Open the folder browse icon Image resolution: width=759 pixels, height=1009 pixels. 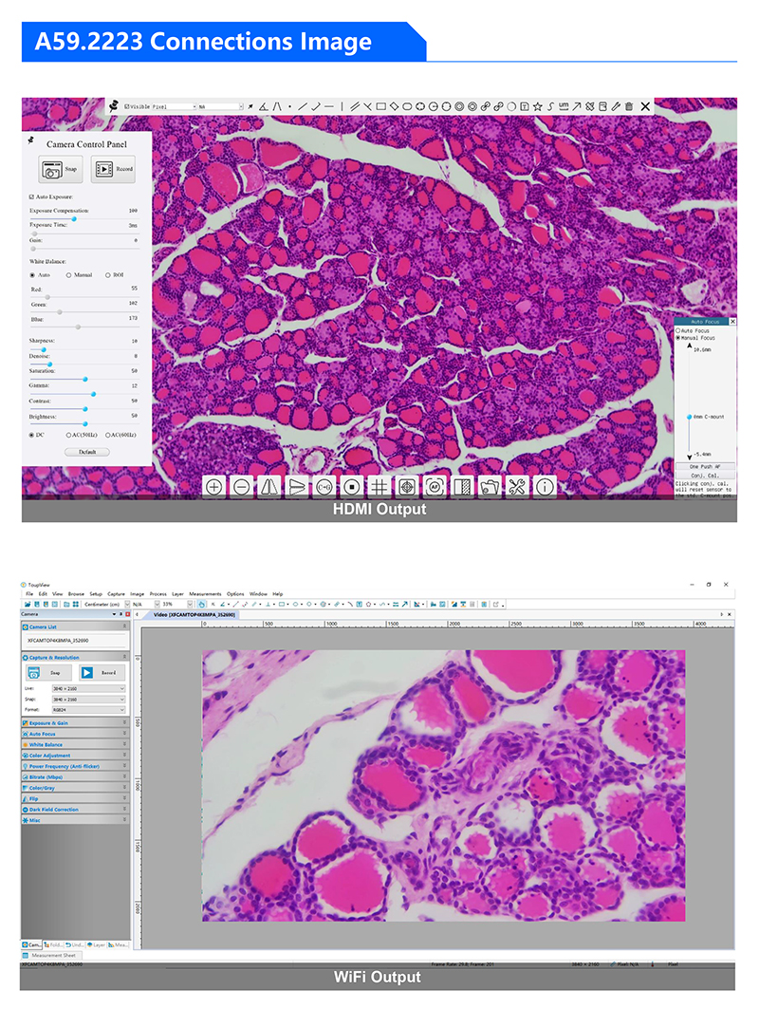490,487
